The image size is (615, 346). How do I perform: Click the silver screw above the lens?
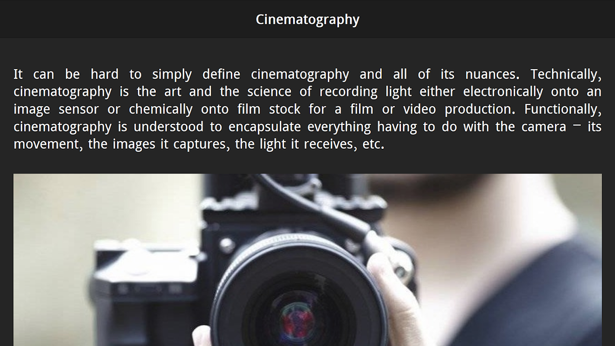click(227, 245)
